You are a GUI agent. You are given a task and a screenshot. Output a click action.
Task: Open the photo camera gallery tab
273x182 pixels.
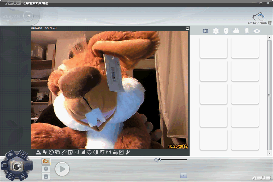coord(205,31)
